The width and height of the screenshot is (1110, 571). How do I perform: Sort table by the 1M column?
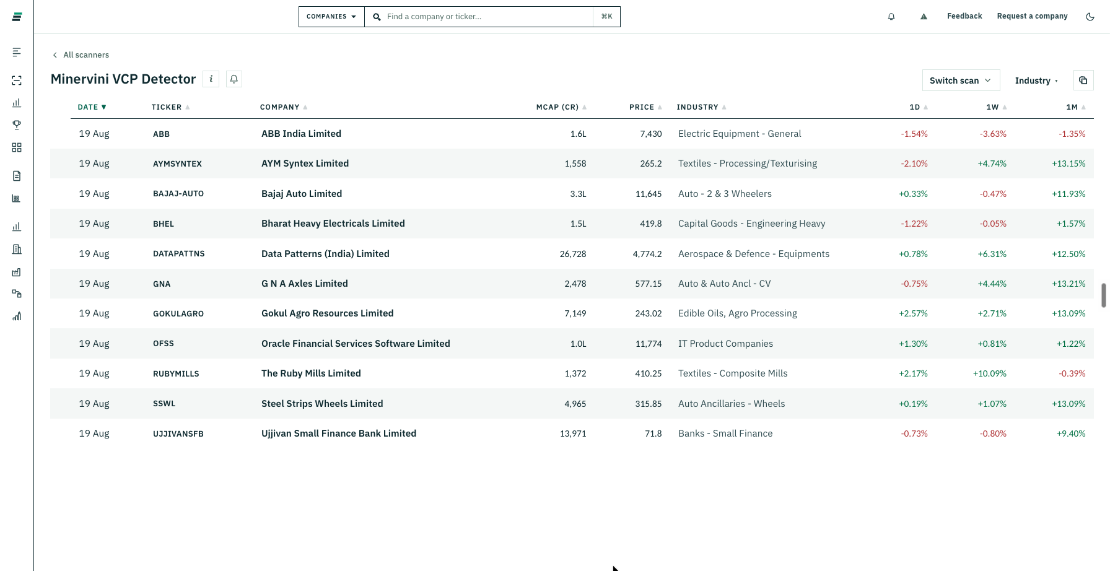pyautogui.click(x=1076, y=107)
